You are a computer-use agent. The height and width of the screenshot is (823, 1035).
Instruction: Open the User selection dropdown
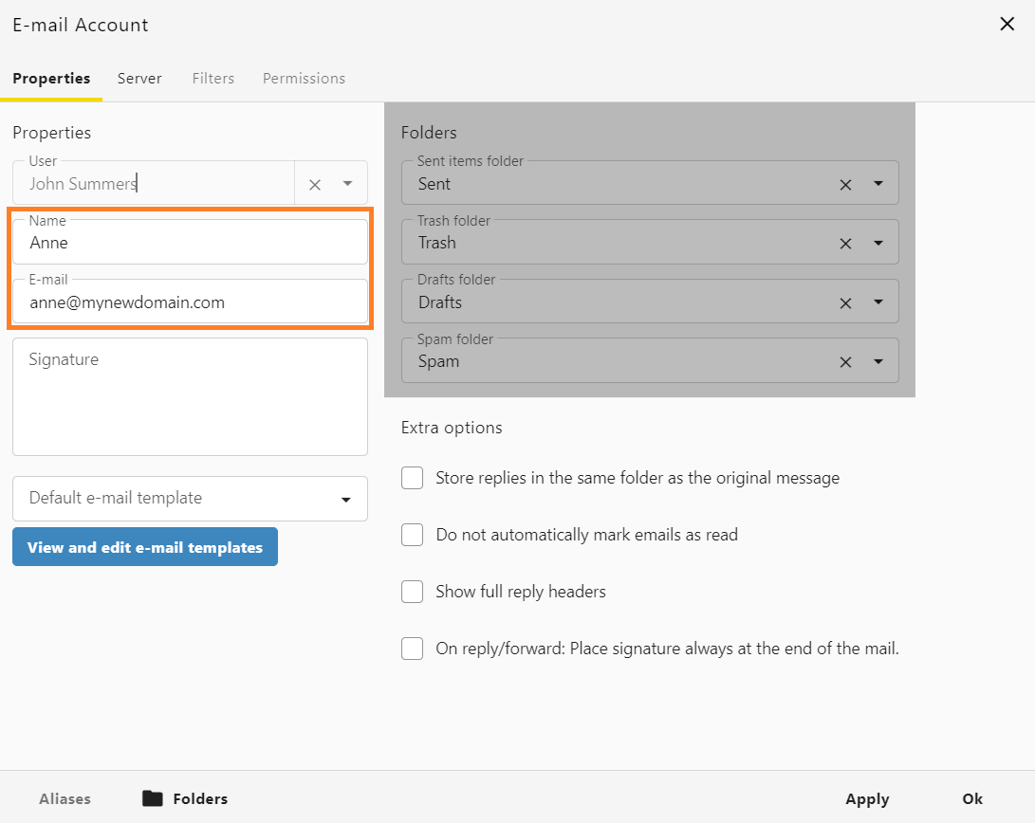click(347, 183)
